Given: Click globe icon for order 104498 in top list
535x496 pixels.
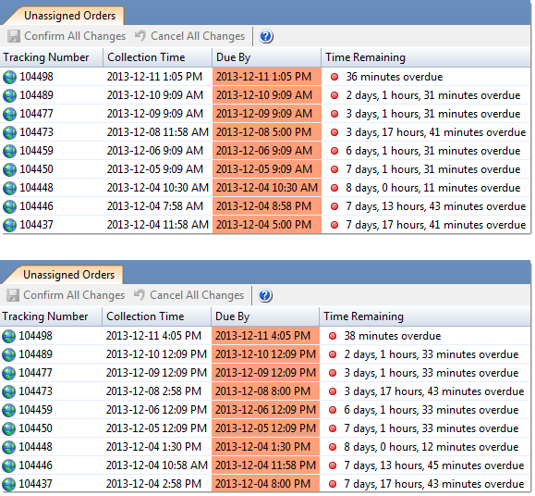Looking at the screenshot, I should (9, 77).
